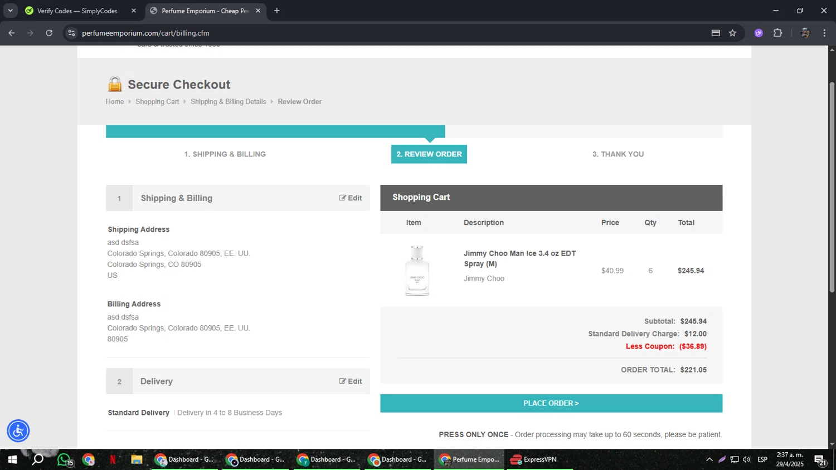Select the 2. Review Order step
The width and height of the screenshot is (836, 470).
(429, 154)
